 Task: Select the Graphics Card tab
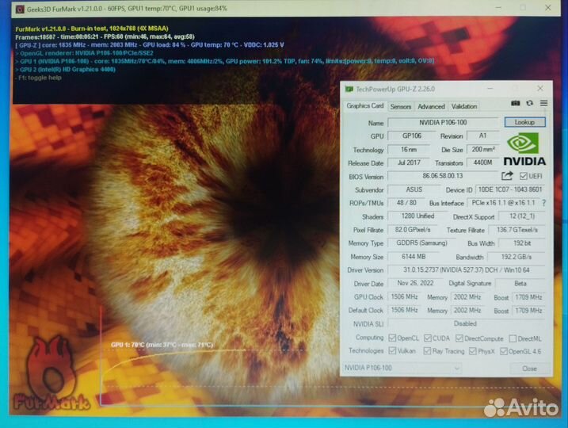pos(364,106)
